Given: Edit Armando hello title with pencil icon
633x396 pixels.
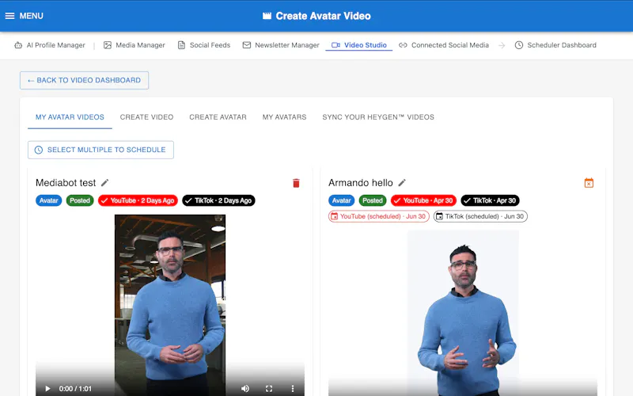Looking at the screenshot, I should [x=402, y=183].
